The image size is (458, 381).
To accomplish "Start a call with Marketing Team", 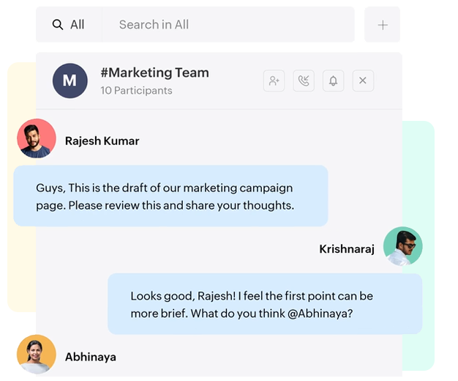I will (x=304, y=81).
